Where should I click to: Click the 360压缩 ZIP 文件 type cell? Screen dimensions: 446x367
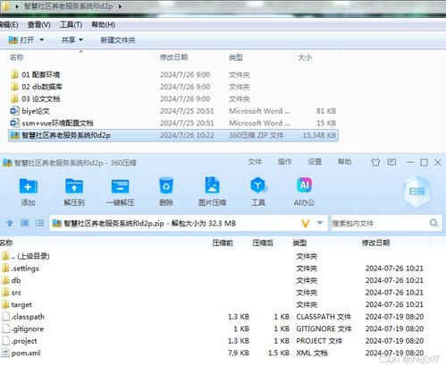click(257, 135)
